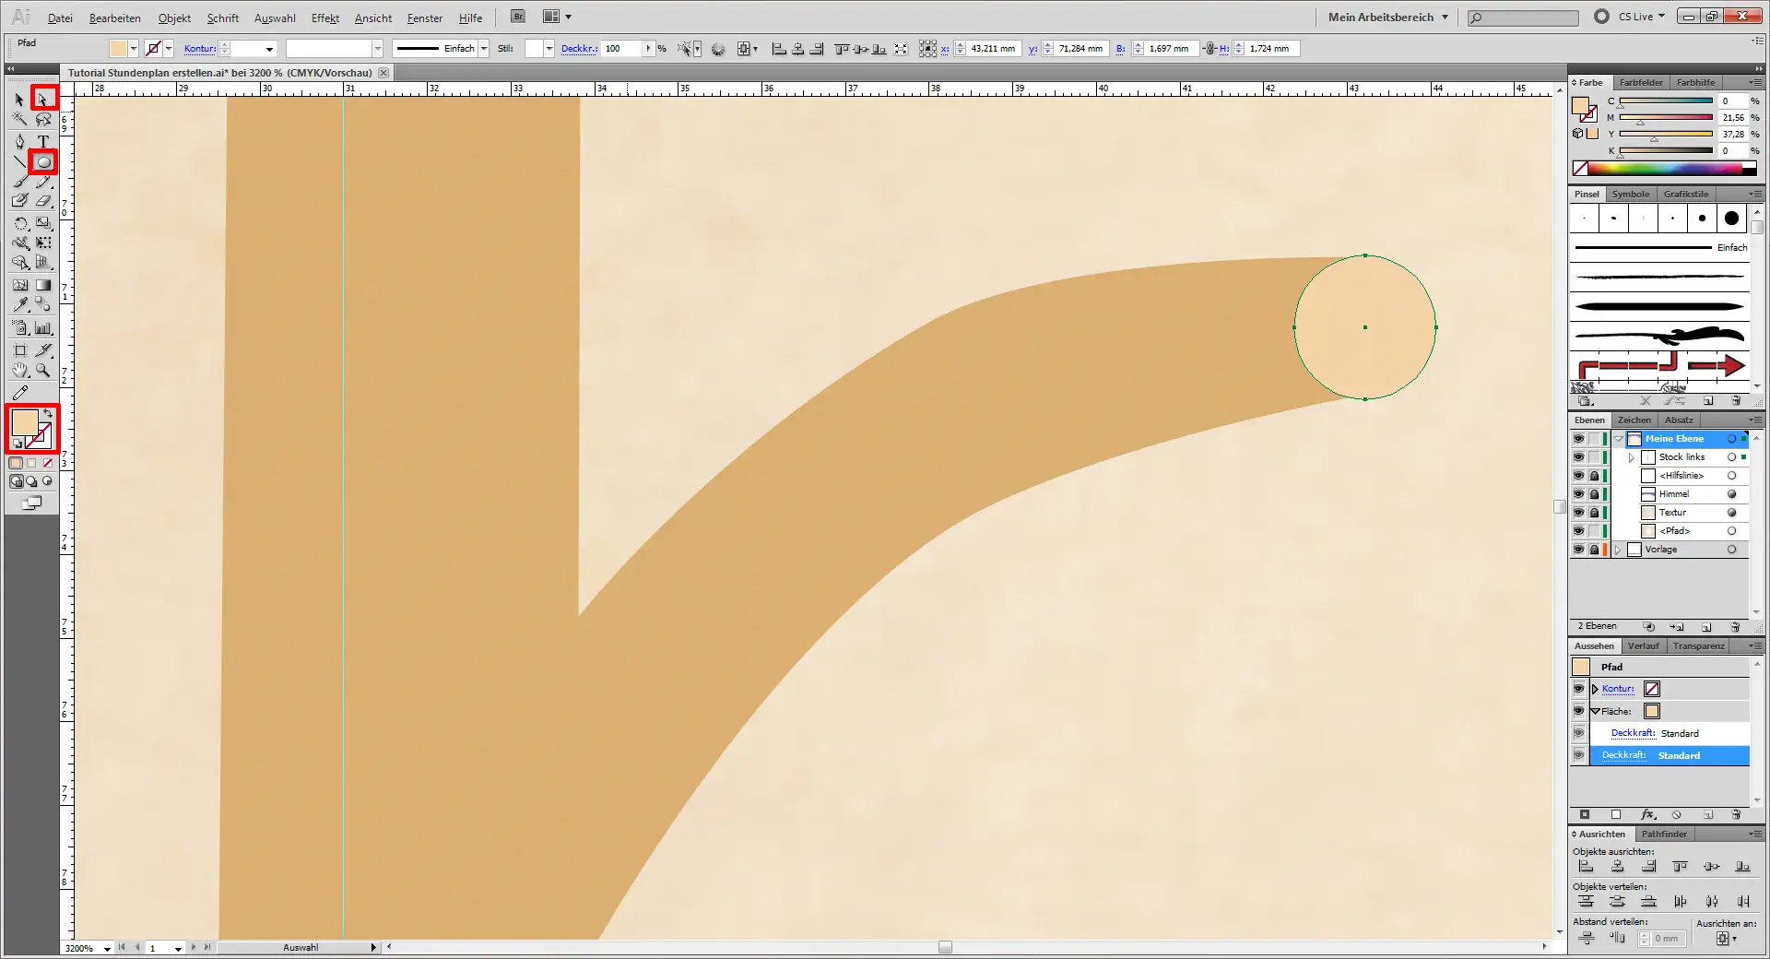Viewport: 1770px width, 959px height.
Task: Select the Pen tool
Action: click(20, 141)
